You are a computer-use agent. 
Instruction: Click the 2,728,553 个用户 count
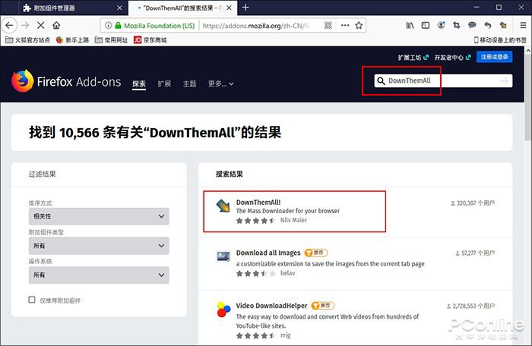click(x=470, y=306)
